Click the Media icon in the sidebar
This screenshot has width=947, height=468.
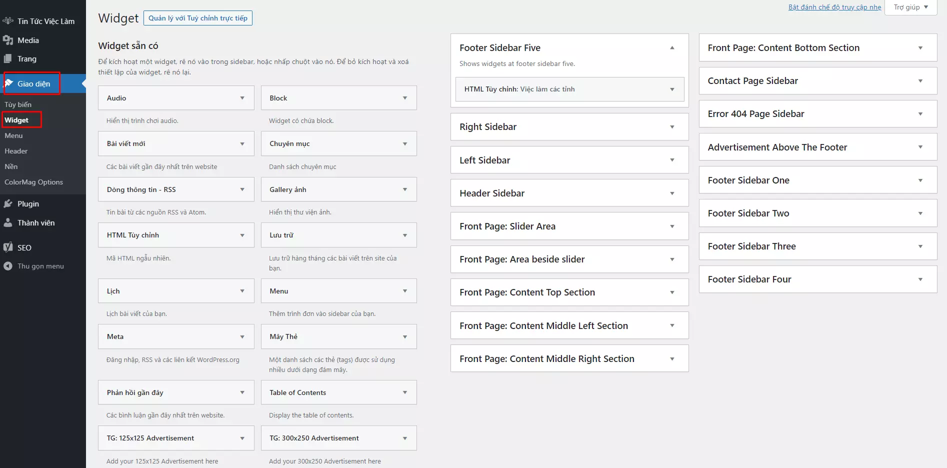[8, 40]
